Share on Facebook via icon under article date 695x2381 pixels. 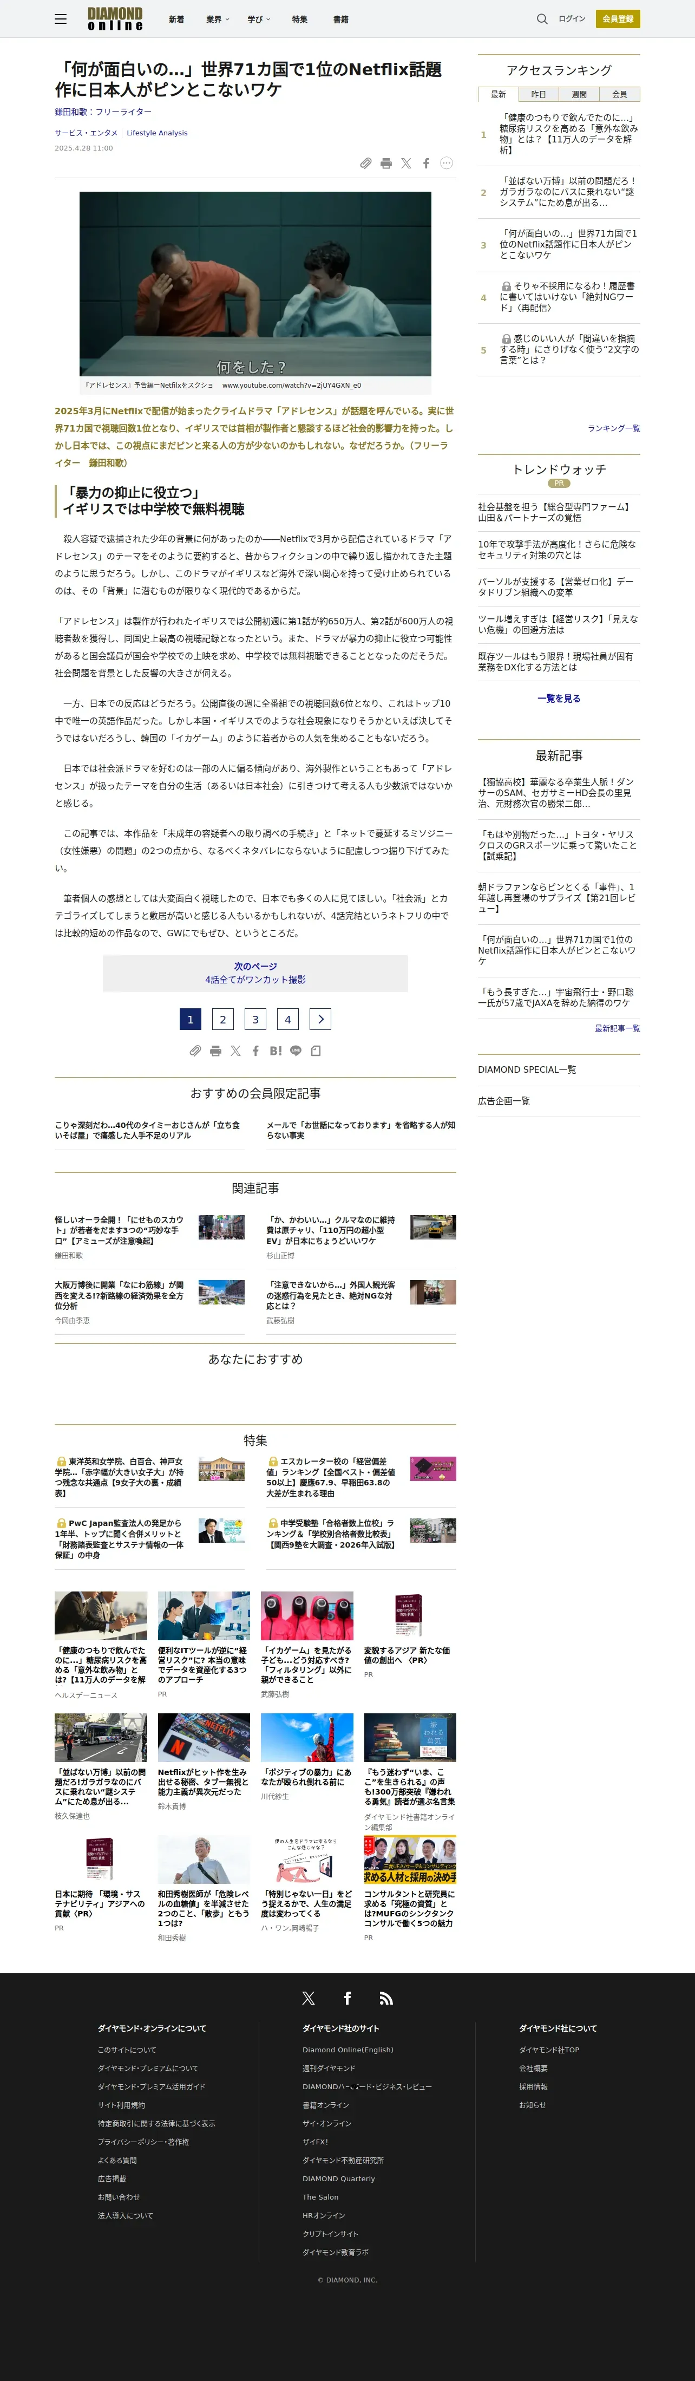point(426,164)
